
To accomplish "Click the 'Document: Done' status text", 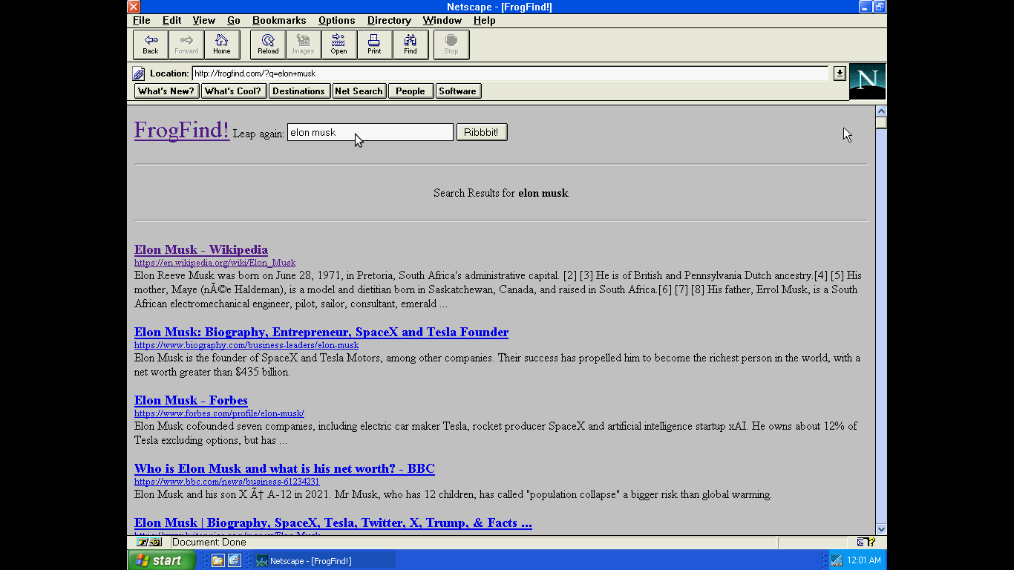I will 209,543.
